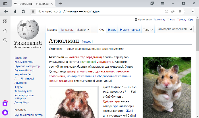Click the padlock site security icon

click(x=33, y=11)
